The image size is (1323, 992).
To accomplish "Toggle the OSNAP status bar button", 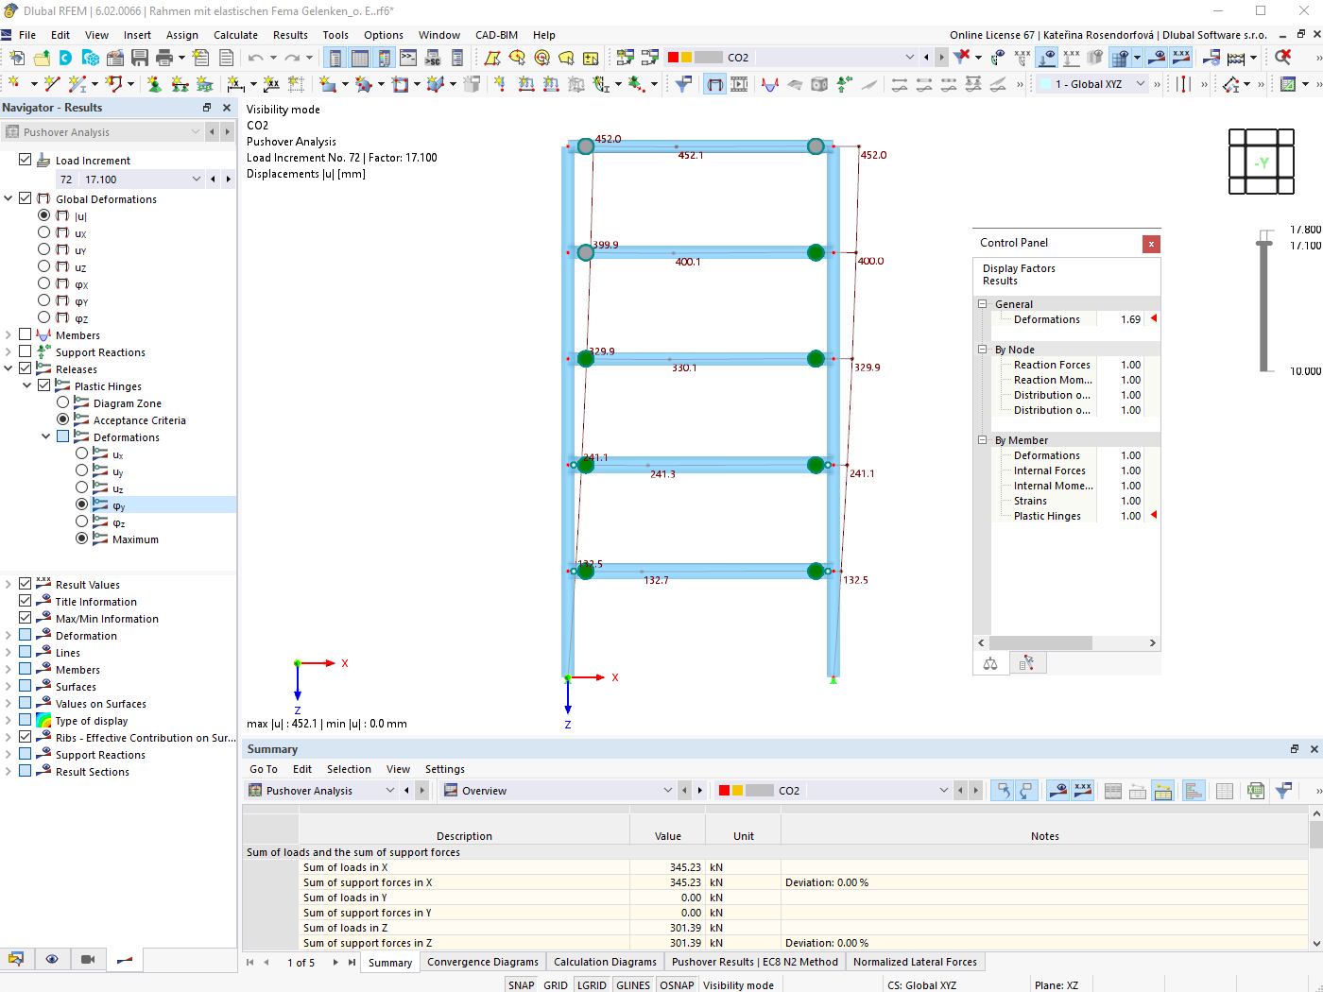I will point(677,984).
